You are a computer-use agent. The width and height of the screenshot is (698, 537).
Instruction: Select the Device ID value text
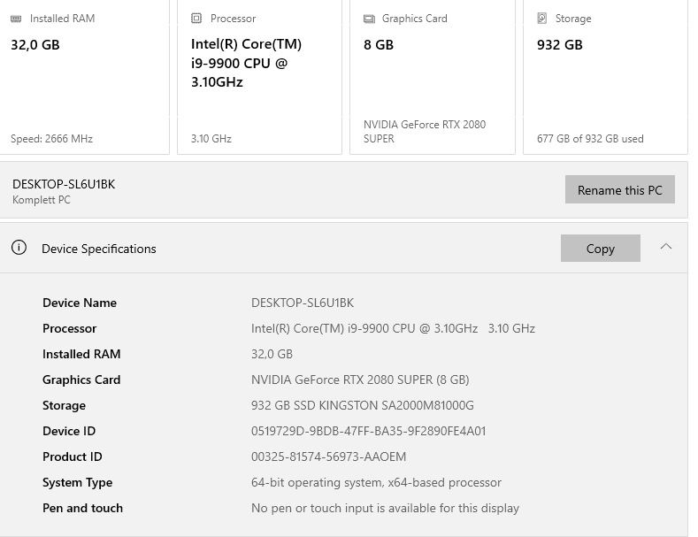[368, 431]
